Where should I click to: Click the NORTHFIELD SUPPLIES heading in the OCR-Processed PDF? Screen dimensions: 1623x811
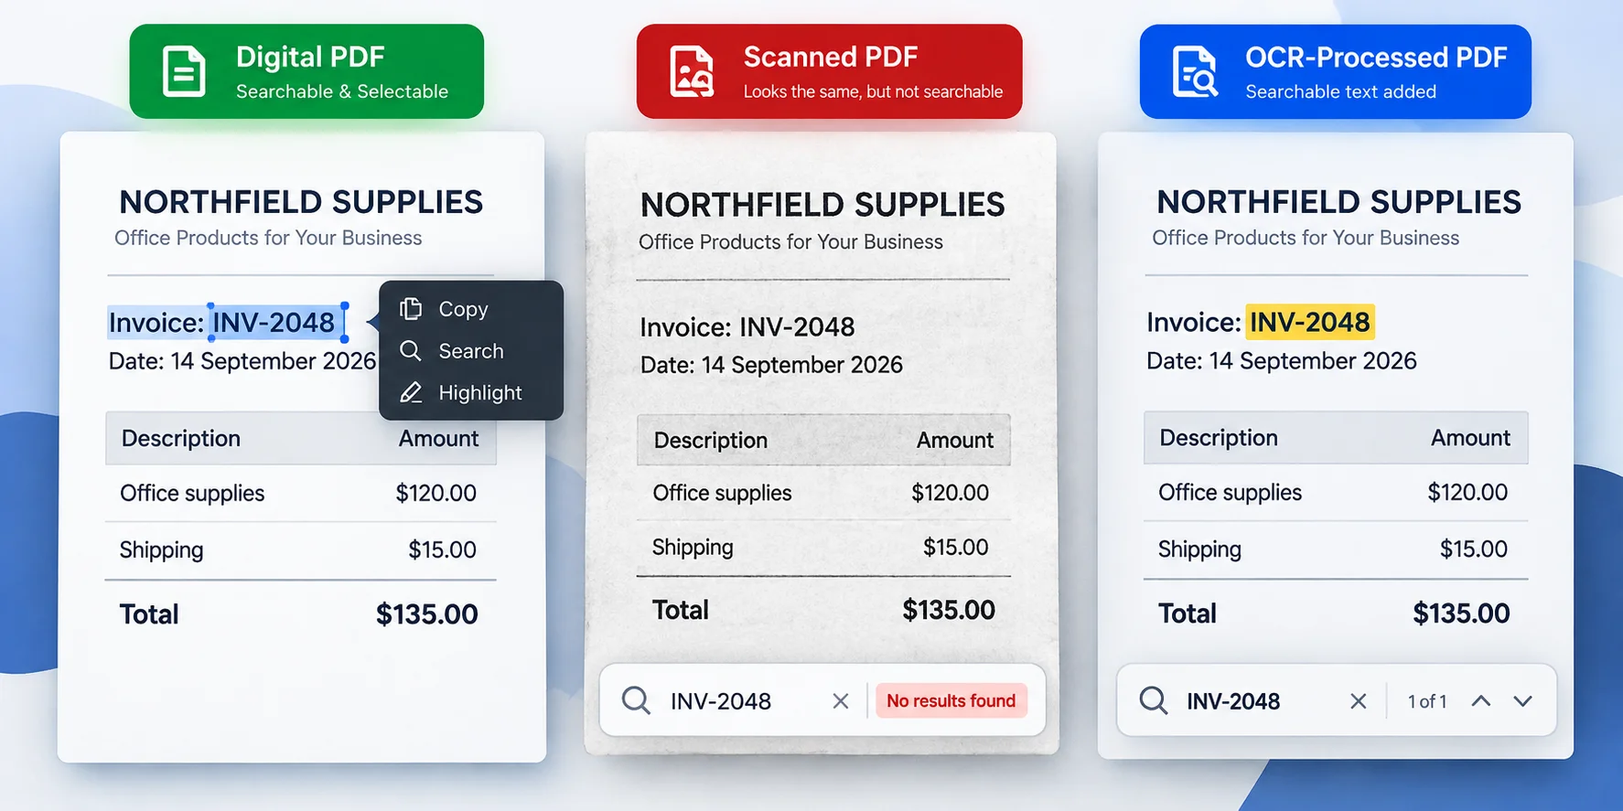(1338, 202)
